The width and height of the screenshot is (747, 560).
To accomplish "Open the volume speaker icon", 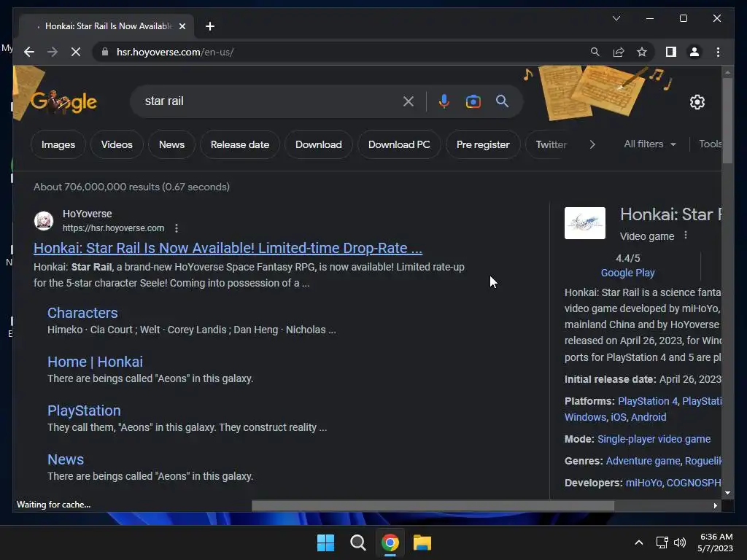I will tap(680, 542).
